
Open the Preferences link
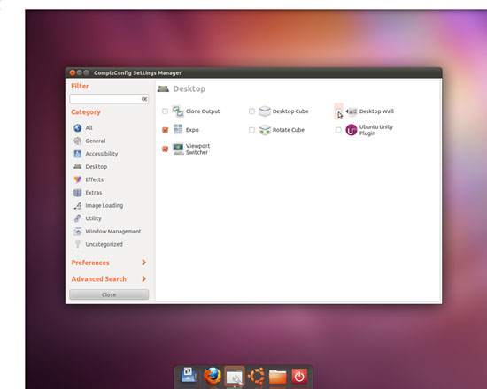pyautogui.click(x=90, y=263)
